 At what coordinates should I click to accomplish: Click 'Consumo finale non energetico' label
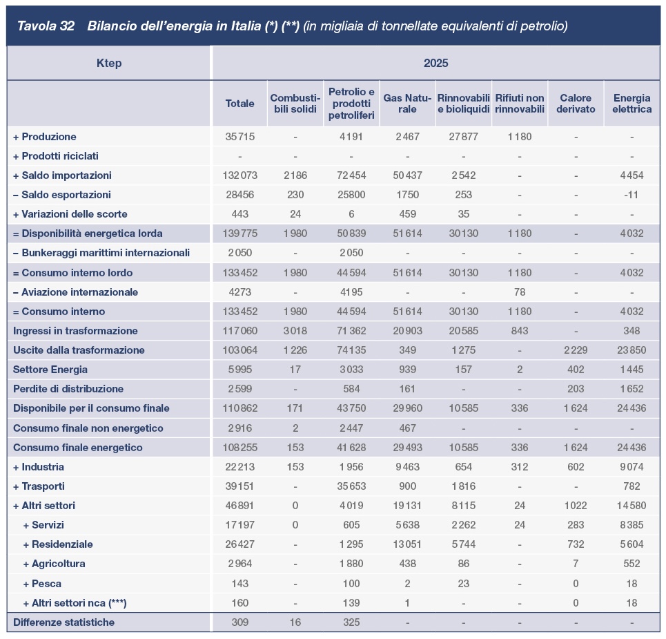pyautogui.click(x=88, y=428)
